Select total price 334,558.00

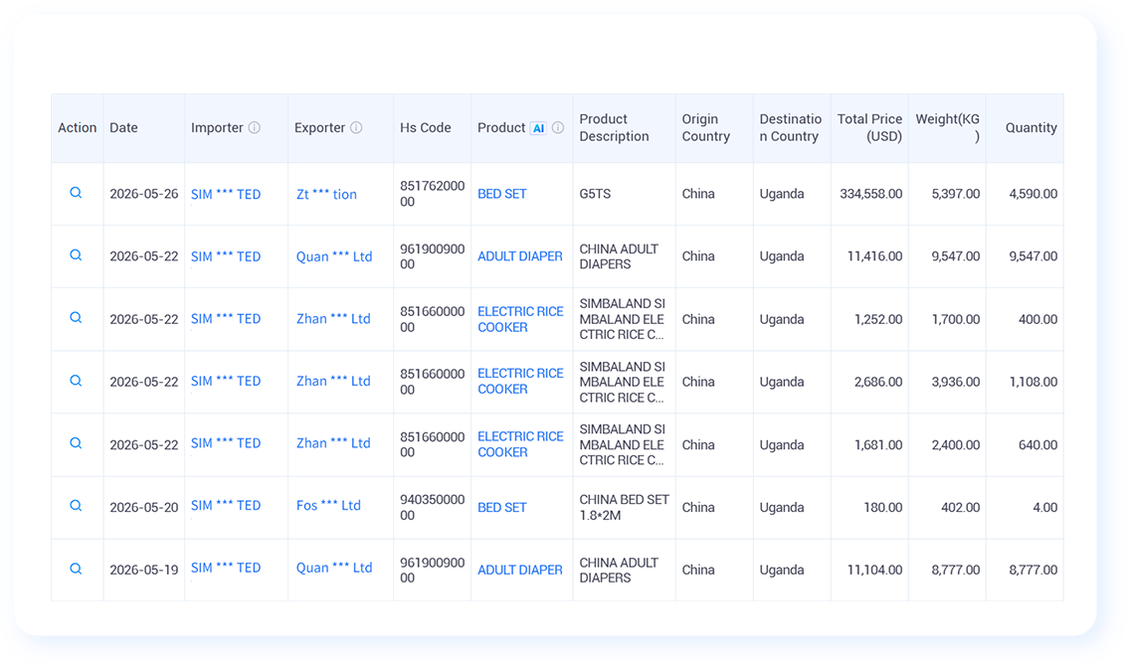coord(870,195)
